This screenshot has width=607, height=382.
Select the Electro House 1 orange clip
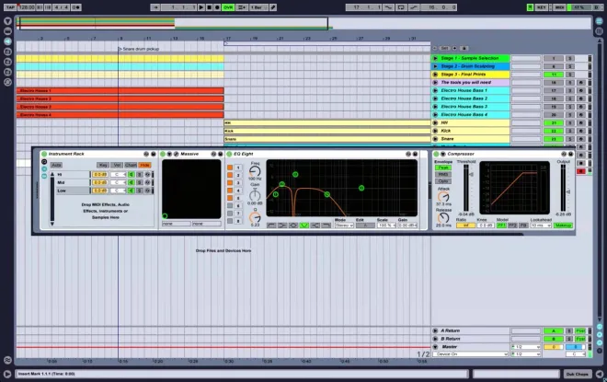click(120, 90)
